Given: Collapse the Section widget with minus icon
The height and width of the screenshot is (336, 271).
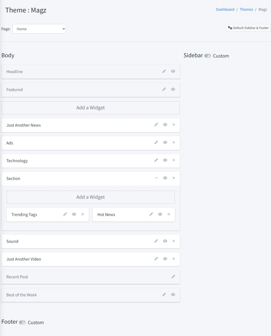Looking at the screenshot, I should [156, 178].
